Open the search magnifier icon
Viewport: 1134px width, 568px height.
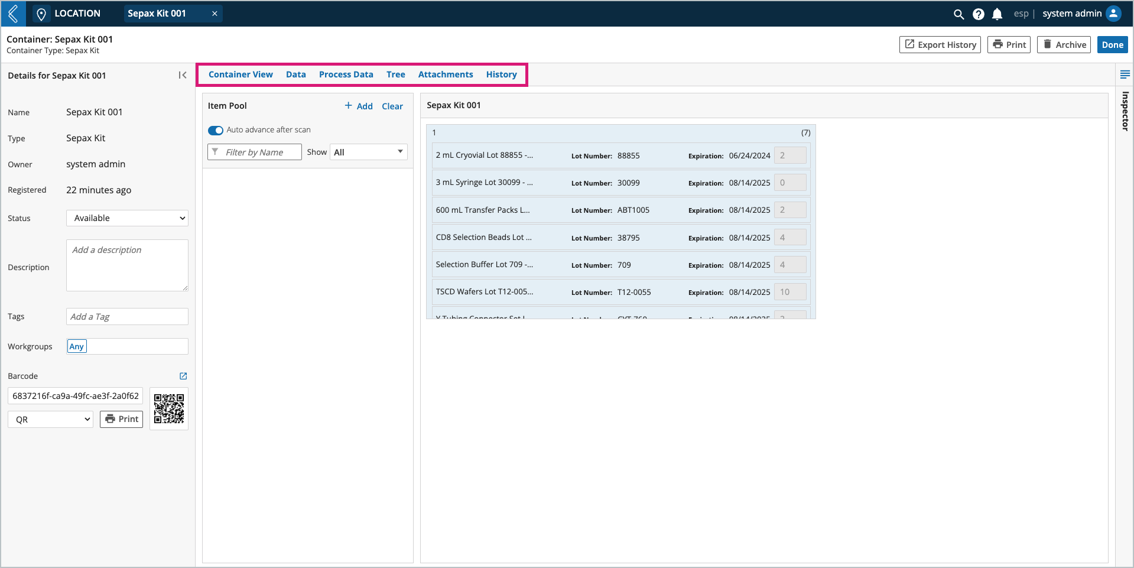(958, 14)
